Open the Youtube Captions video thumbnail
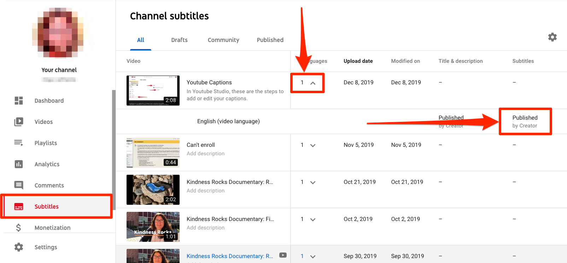The width and height of the screenshot is (567, 263). point(153,90)
